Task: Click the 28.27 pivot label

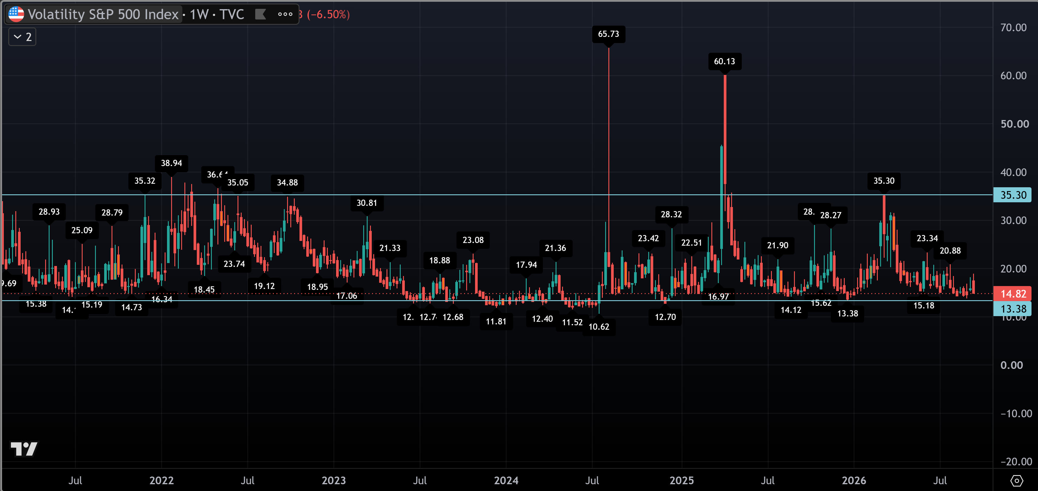Action: tap(831, 216)
